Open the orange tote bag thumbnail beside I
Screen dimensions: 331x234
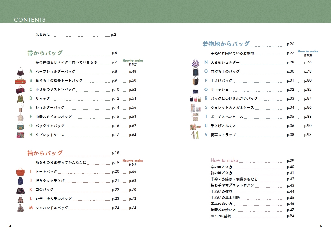point(21,172)
